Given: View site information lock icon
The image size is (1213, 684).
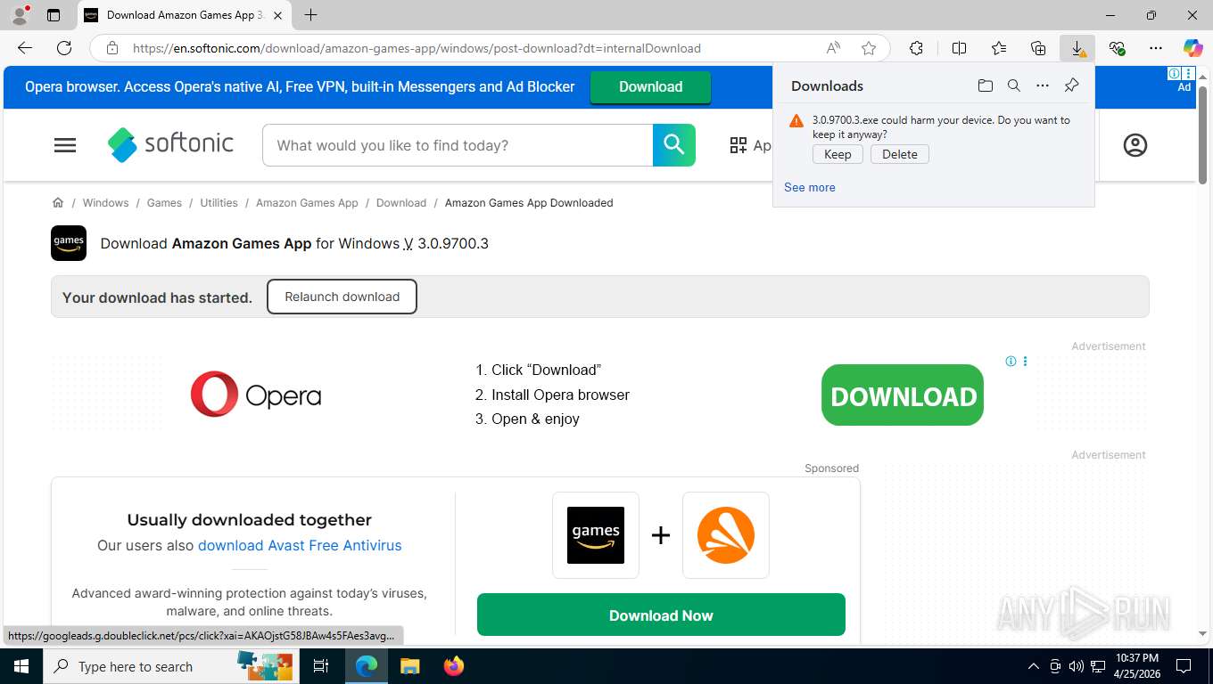Looking at the screenshot, I should [111, 48].
